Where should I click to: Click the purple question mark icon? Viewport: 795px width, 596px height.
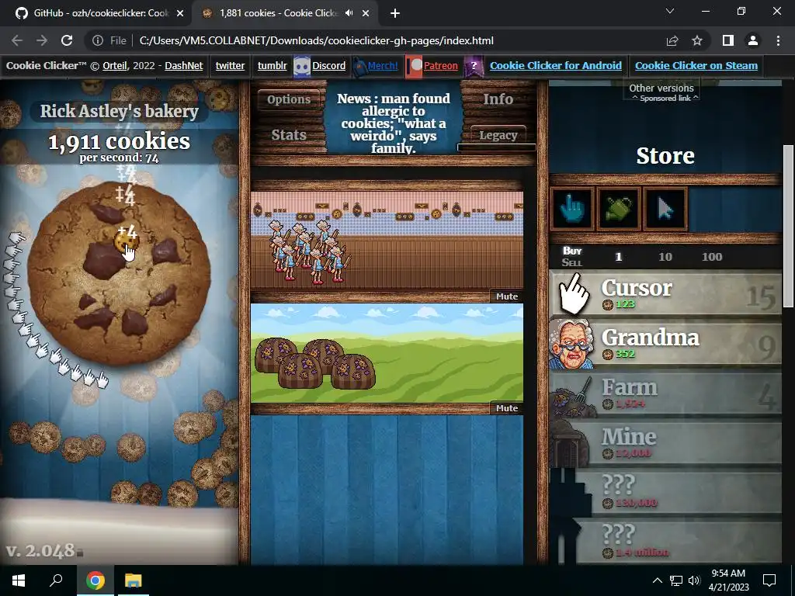(x=474, y=66)
